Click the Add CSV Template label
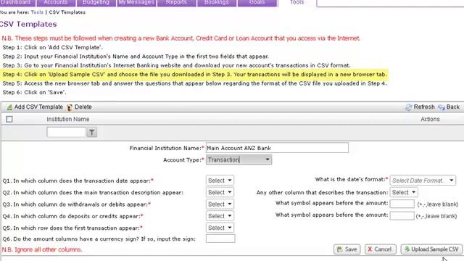The width and height of the screenshot is (464, 261). (x=38, y=107)
